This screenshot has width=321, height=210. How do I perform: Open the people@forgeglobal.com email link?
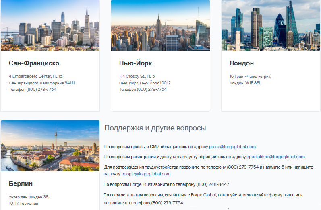tap(146, 174)
